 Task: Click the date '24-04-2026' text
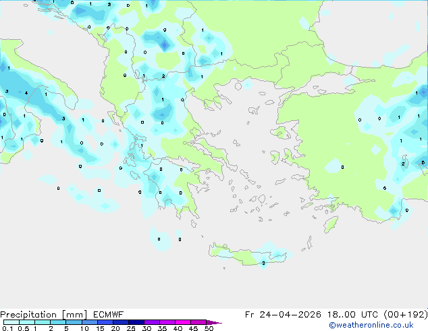pyautogui.click(x=290, y=315)
